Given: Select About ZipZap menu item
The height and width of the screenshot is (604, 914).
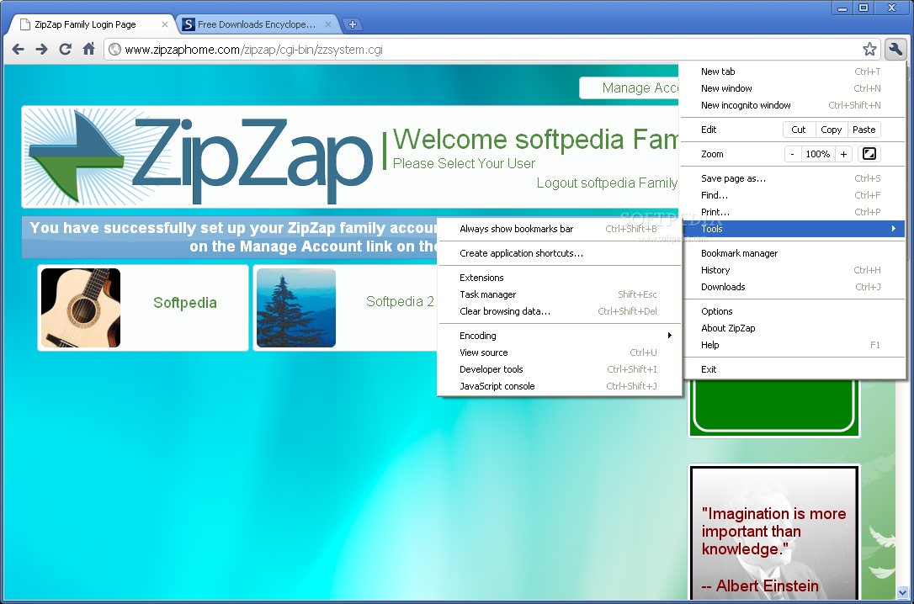Looking at the screenshot, I should point(792,329).
